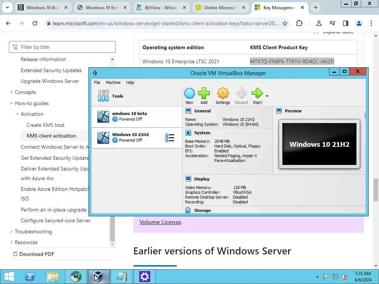Click the VirtualBox taskbar icon
This screenshot has height=284, width=379.
coord(98,277)
